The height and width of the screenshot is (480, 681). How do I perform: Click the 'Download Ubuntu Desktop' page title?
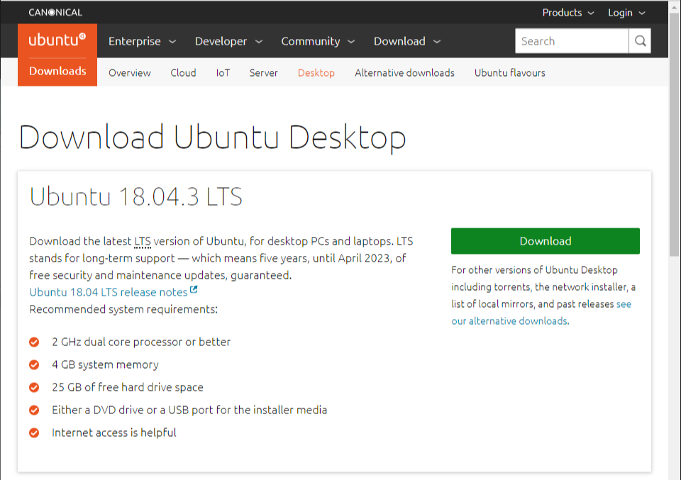[212, 137]
